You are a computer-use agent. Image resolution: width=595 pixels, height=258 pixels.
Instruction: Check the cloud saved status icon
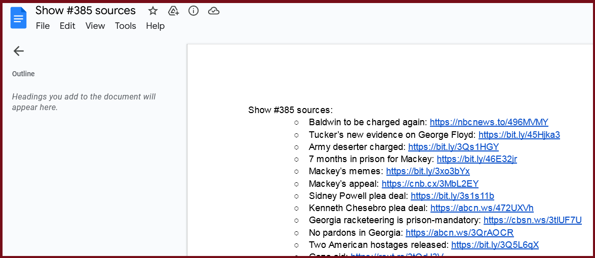coord(214,11)
